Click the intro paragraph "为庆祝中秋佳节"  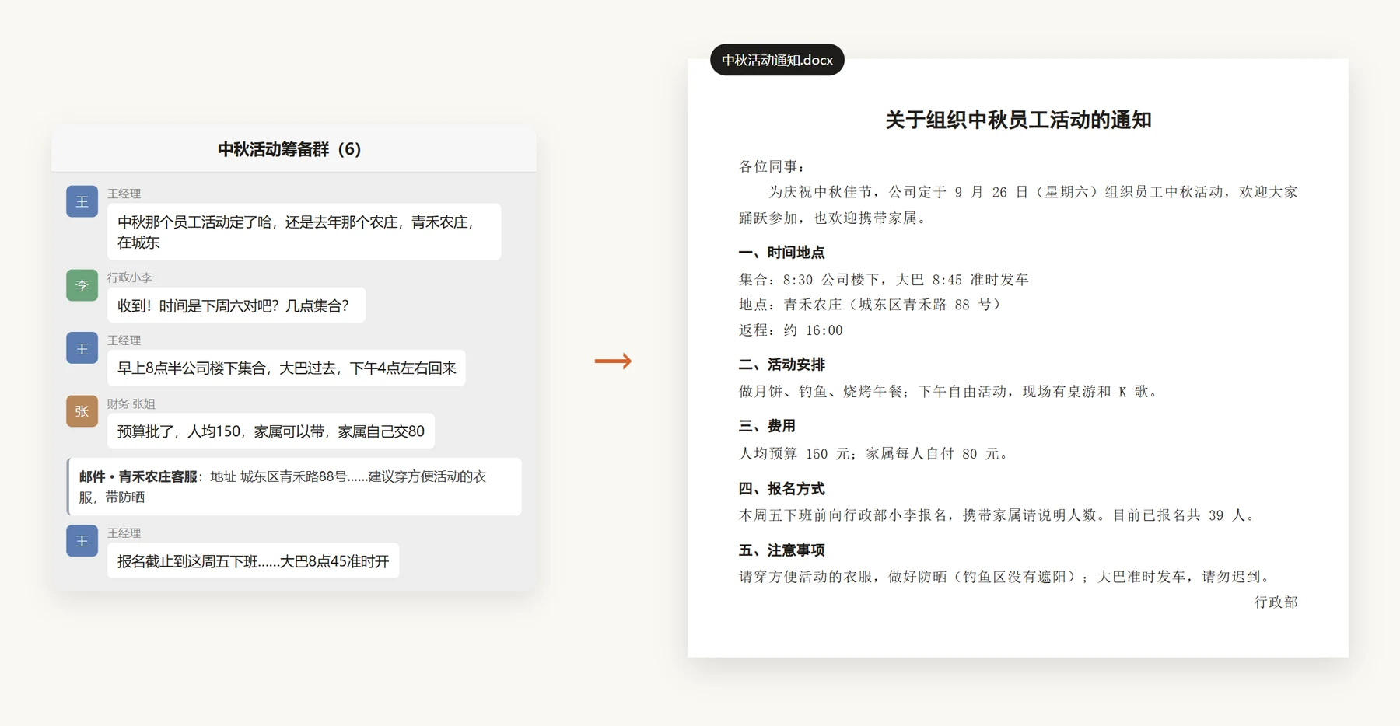[1018, 204]
